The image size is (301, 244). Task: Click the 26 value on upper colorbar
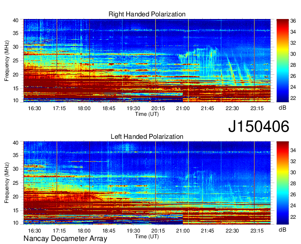pyautogui.click(x=293, y=76)
